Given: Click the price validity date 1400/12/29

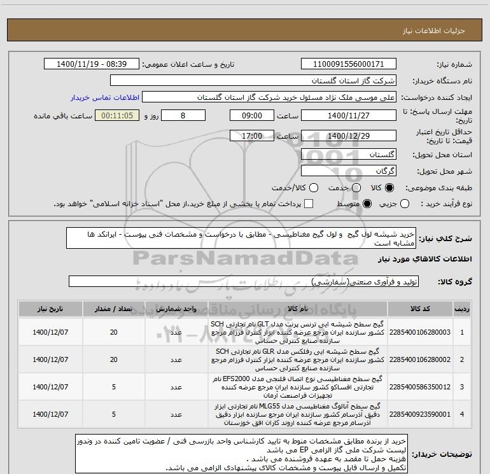Looking at the screenshot, I should pyautogui.click(x=349, y=136).
